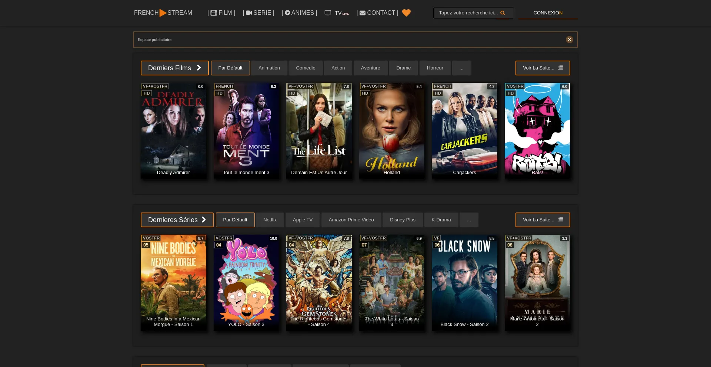Open Black Snow Saison 2 poster
Screen dimensions: 711x367
[464, 283]
